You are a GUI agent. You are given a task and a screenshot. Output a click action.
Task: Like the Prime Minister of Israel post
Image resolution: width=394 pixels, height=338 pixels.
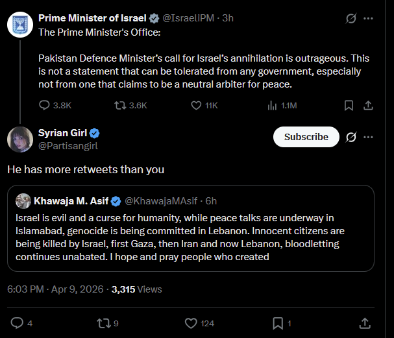coord(197,105)
